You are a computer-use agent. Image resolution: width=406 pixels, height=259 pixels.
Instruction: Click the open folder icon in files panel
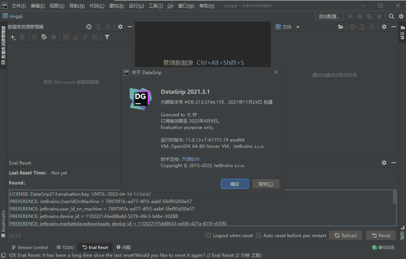pos(340,27)
